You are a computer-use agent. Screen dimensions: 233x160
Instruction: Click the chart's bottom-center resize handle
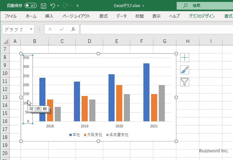tap(98, 141)
